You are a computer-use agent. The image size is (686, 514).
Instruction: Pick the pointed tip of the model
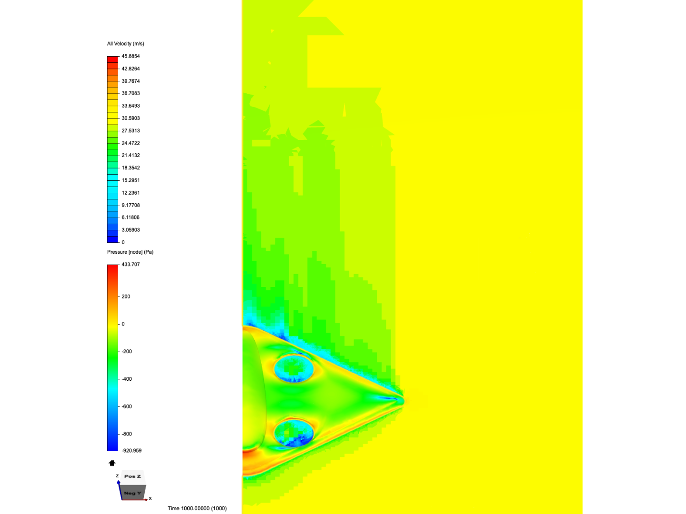click(x=401, y=400)
